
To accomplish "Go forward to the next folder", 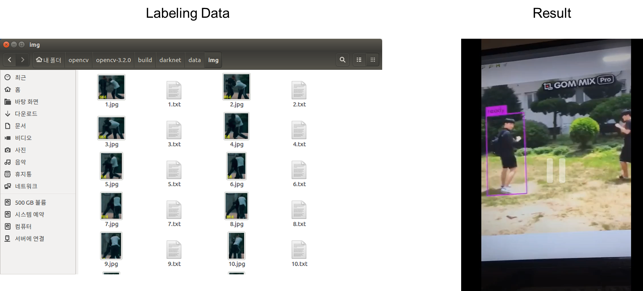I will point(22,60).
